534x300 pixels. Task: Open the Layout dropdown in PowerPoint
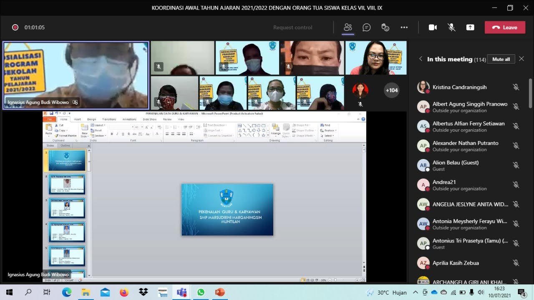[98, 125]
